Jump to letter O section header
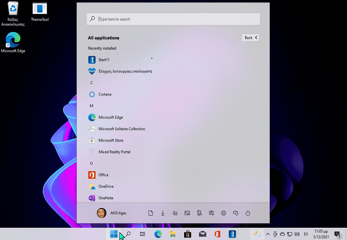The width and height of the screenshot is (347, 240). tap(92, 163)
